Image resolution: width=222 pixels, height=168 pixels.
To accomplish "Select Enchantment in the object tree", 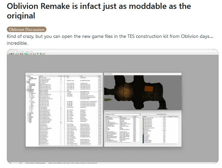I will (x=32, y=84).
